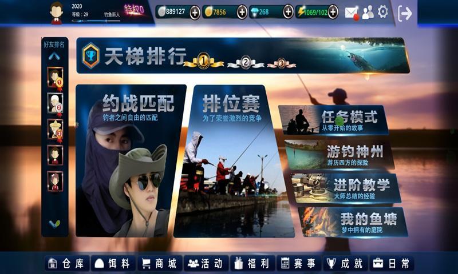Add silver coins with the plus button

195,12
